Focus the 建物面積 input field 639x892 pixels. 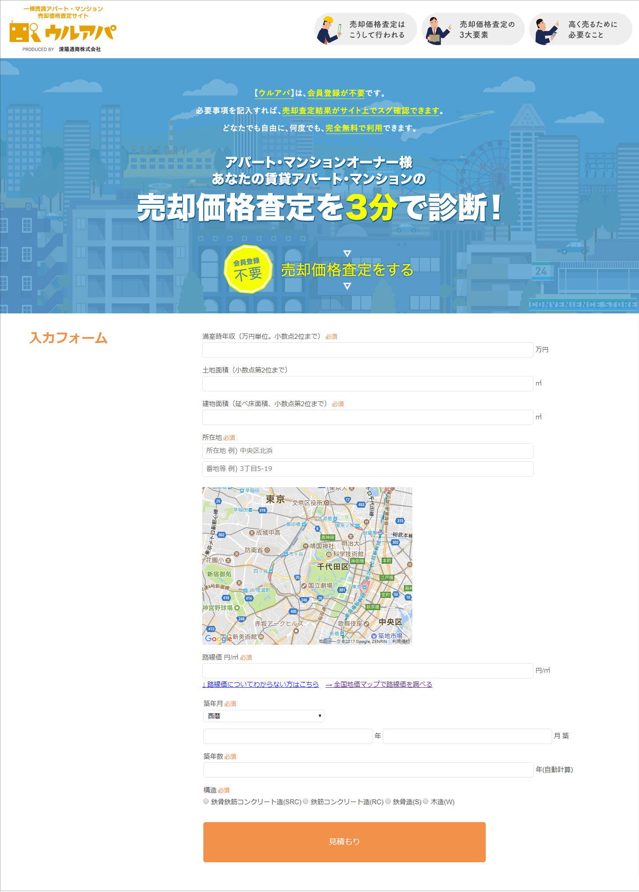pyautogui.click(x=368, y=417)
